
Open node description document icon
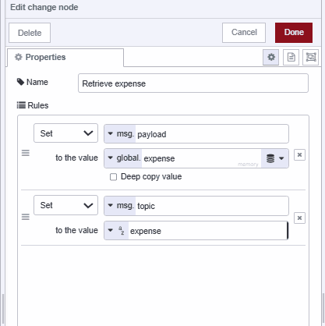(291, 57)
